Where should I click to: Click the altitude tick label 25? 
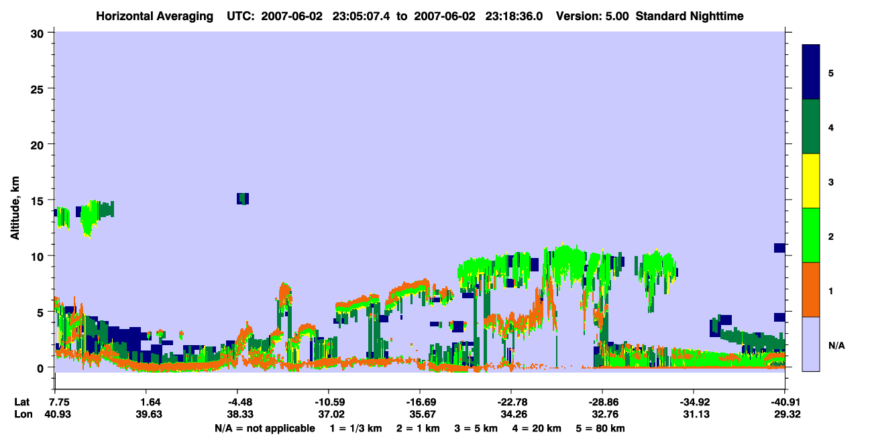(x=39, y=88)
